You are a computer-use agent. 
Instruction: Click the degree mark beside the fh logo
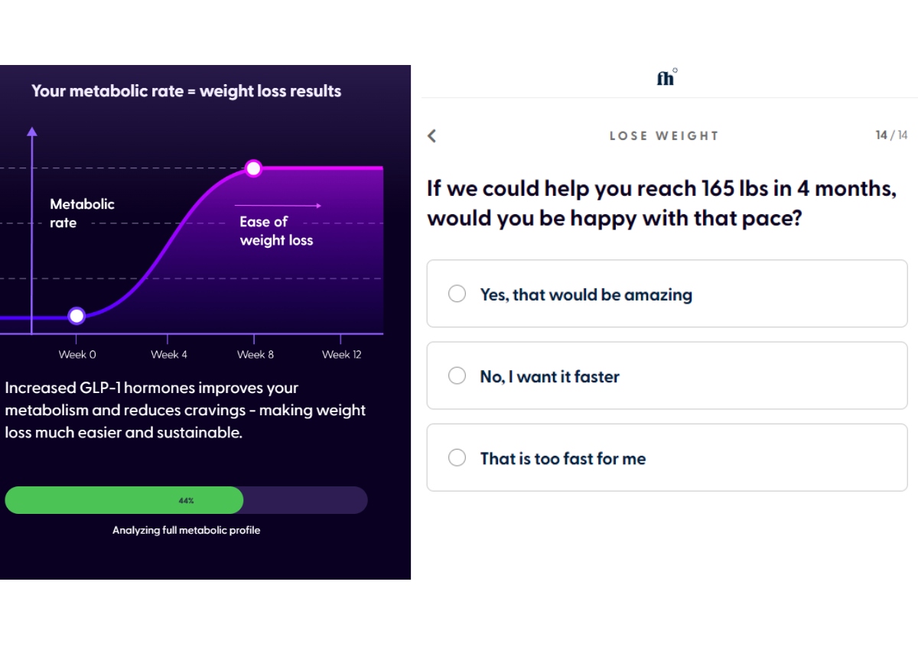point(675,69)
